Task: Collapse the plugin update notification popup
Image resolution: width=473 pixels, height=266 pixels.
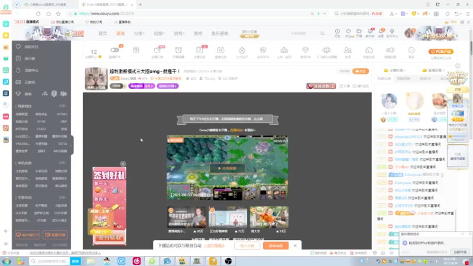Action: point(462,234)
